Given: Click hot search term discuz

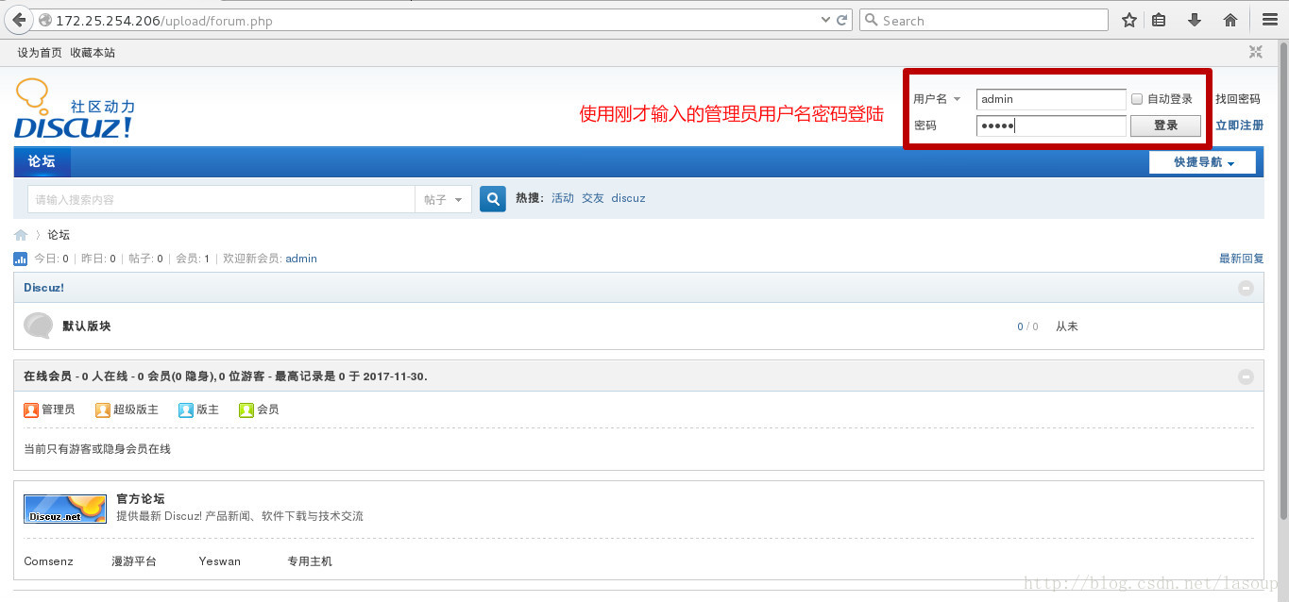Looking at the screenshot, I should click(628, 198).
